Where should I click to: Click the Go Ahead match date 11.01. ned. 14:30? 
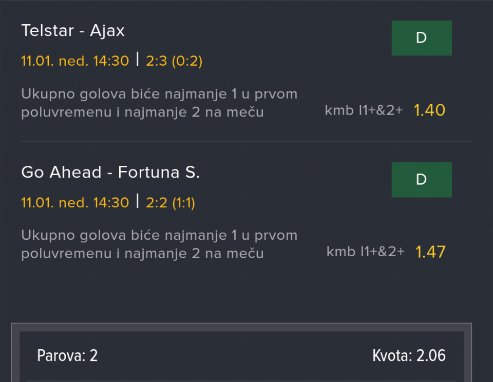[75, 203]
